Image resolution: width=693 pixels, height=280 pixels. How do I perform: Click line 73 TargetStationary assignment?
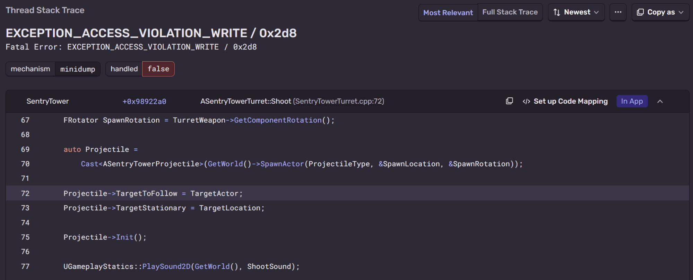164,208
